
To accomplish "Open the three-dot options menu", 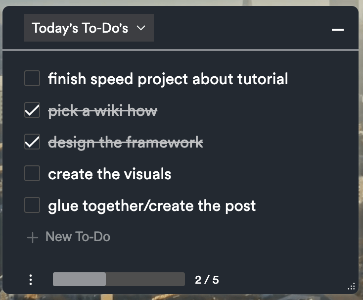I will coord(31,280).
